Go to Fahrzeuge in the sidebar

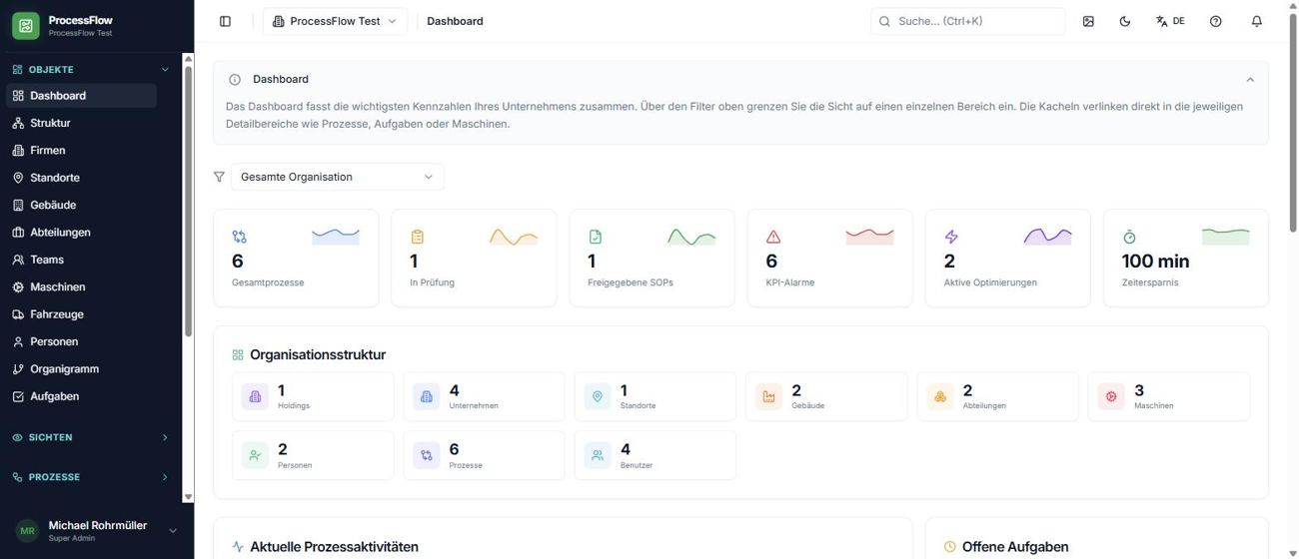tap(82, 314)
